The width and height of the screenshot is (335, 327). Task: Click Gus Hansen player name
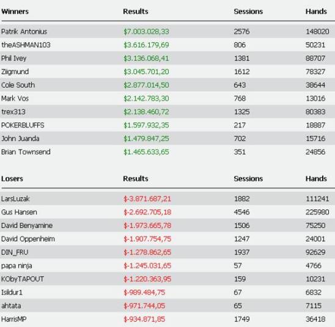point(19,212)
